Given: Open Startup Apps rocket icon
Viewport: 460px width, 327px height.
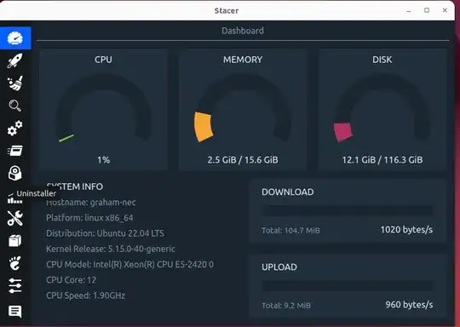Looking at the screenshot, I should point(15,60).
